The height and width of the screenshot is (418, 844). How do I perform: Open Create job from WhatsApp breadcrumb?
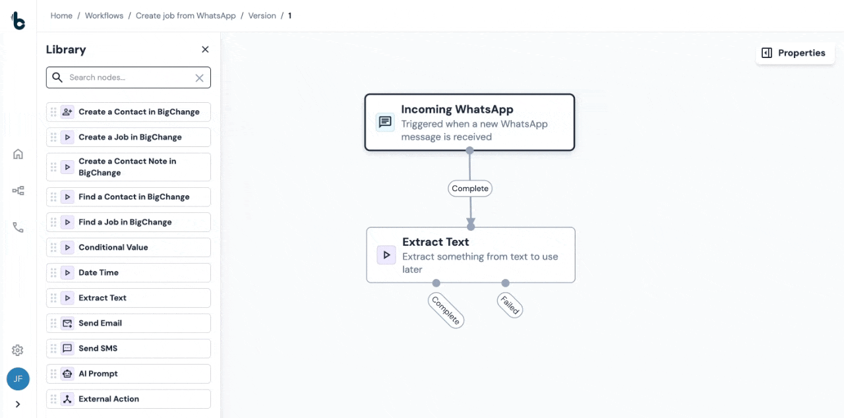(185, 16)
